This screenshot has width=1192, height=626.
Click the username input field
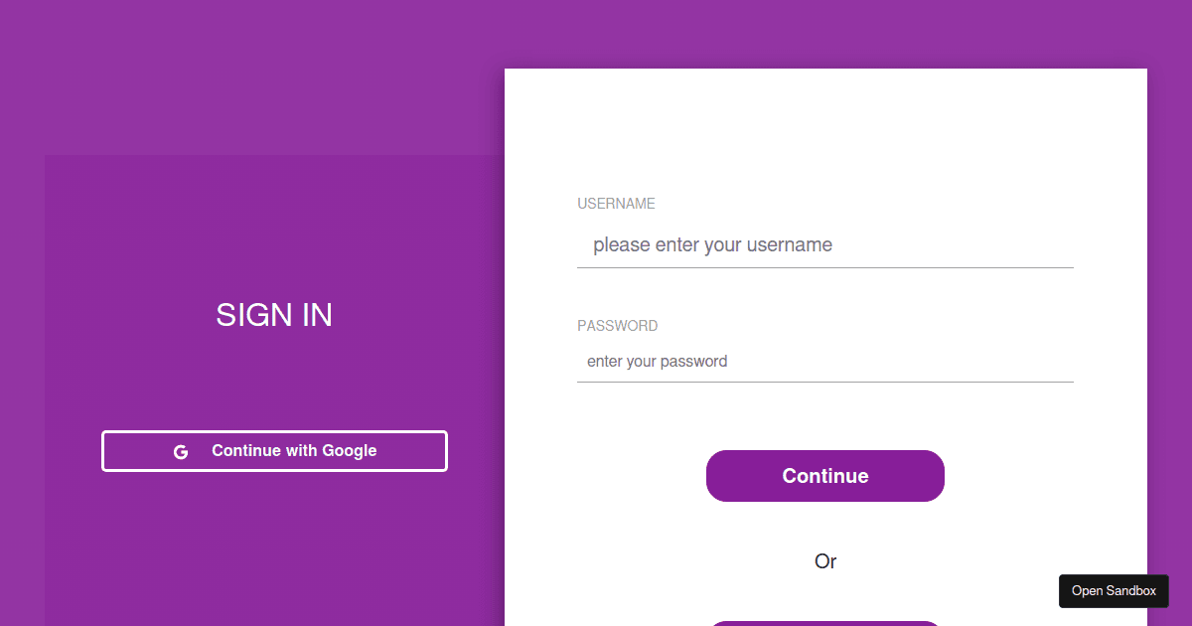[824, 244]
